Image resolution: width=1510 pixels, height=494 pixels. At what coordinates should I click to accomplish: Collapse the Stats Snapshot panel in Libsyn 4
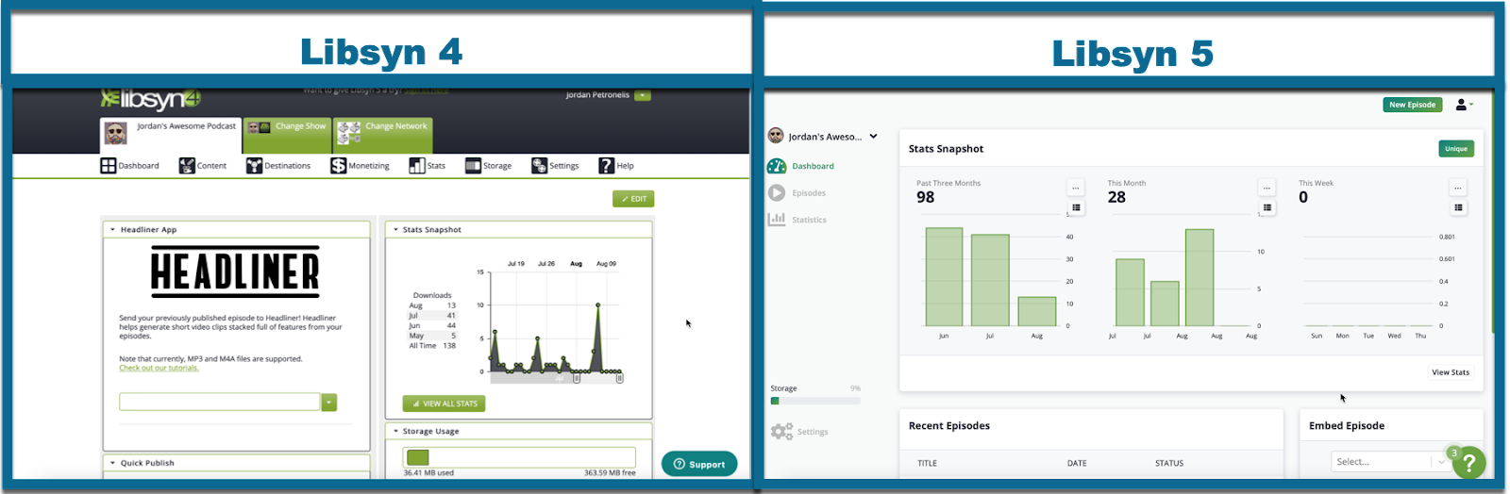click(395, 230)
